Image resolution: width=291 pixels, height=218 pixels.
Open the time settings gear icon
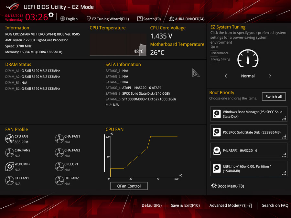51,15
